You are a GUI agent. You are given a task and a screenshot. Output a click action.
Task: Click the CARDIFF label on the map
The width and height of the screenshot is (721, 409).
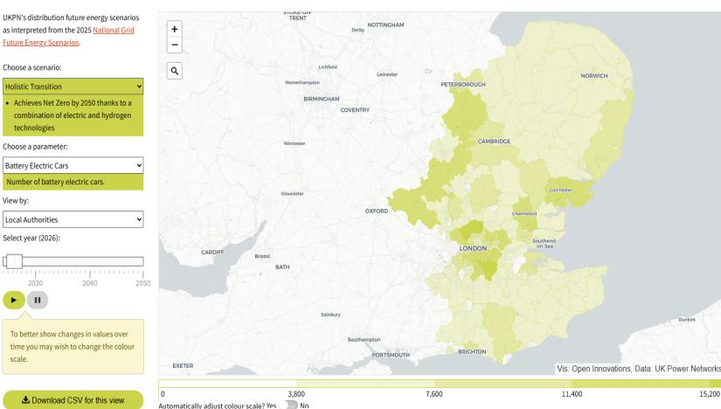pos(212,252)
